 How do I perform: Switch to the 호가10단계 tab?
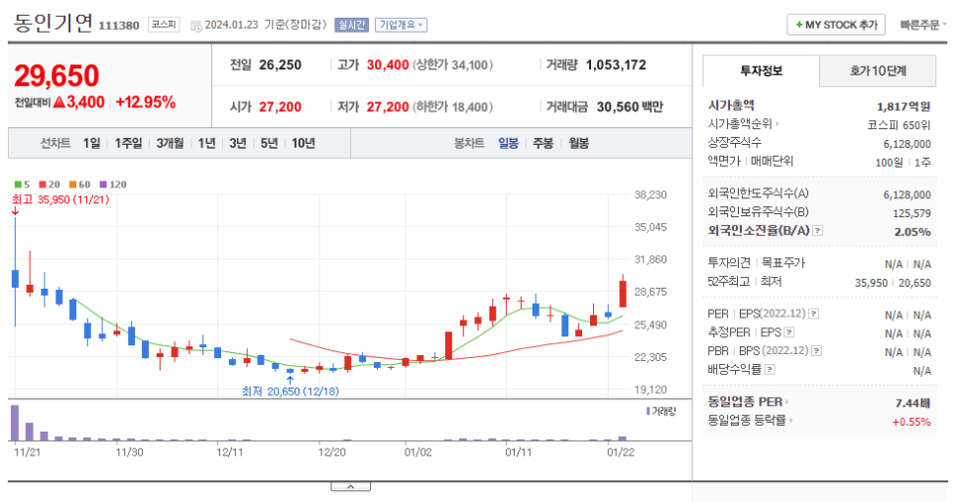tap(878, 70)
